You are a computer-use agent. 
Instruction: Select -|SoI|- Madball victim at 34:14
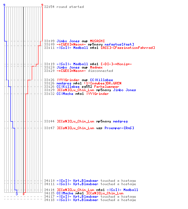click(x=122, y=190)
